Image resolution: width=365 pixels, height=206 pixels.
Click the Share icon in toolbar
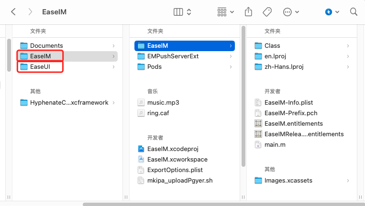pos(248,11)
